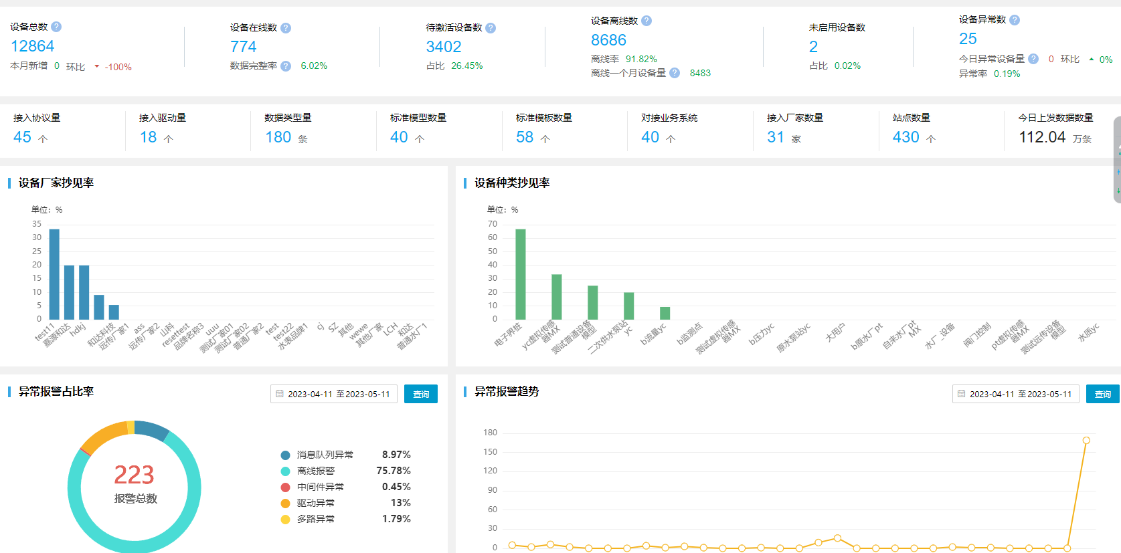Click 数据类型量 value 180
Viewport: 1121px width, 553px height.
(278, 137)
